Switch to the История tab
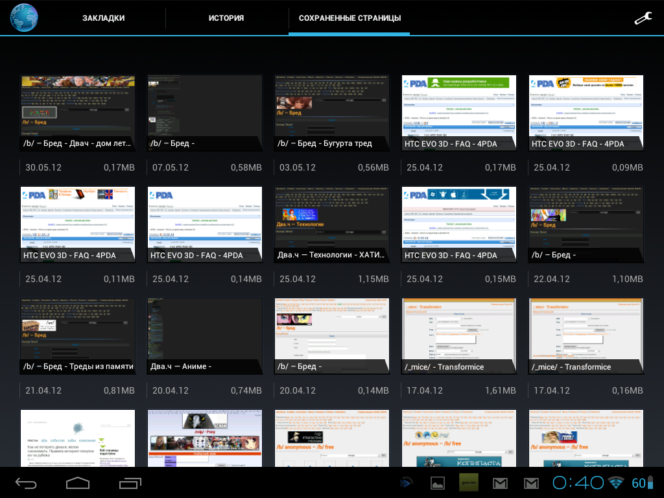 [226, 18]
